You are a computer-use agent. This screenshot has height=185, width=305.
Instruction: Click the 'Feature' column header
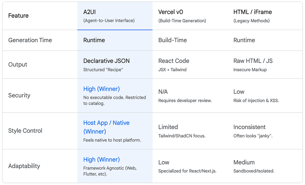click(x=18, y=16)
